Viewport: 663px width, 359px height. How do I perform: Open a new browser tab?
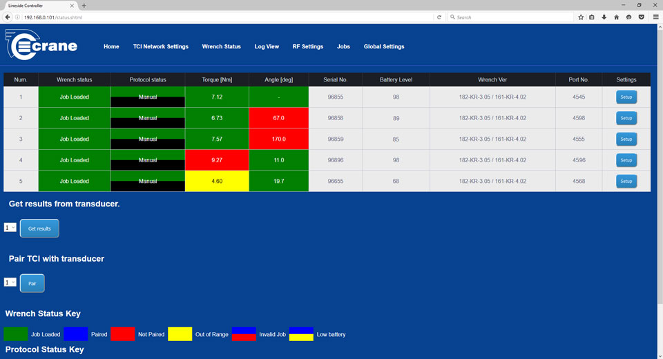84,6
